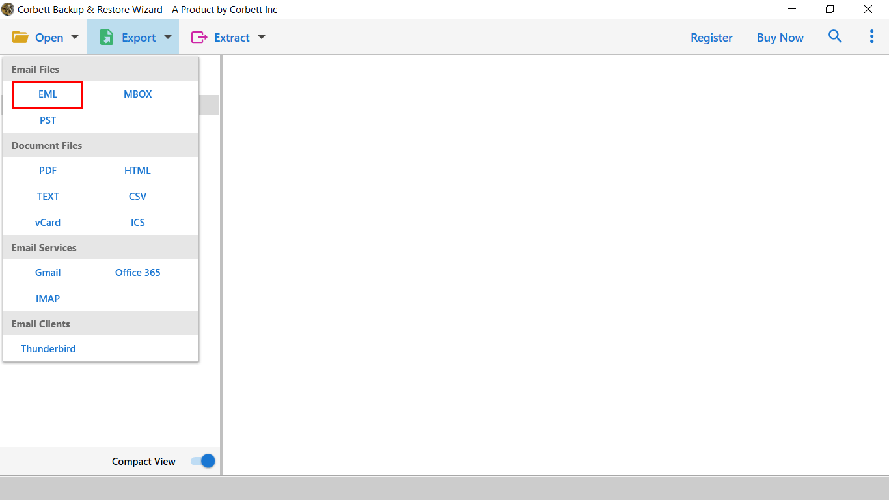
Task: Choose PDF under Document Files
Action: click(48, 171)
